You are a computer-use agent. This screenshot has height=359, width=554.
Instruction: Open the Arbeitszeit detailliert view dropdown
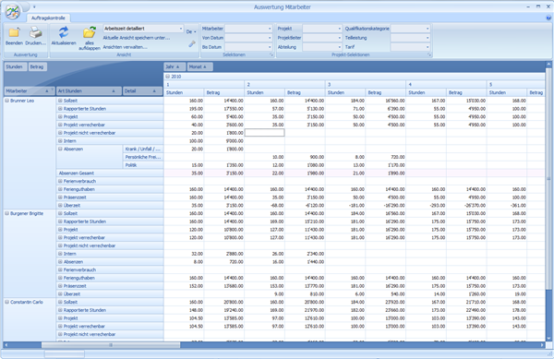pos(181,29)
